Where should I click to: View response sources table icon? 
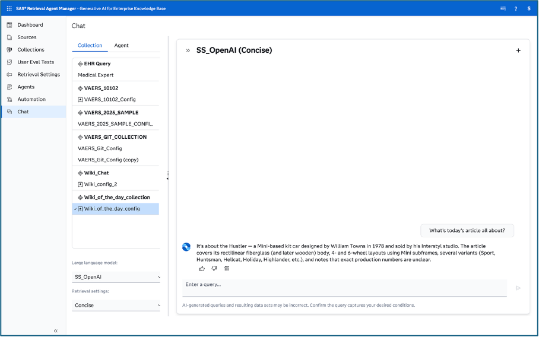[226, 269]
